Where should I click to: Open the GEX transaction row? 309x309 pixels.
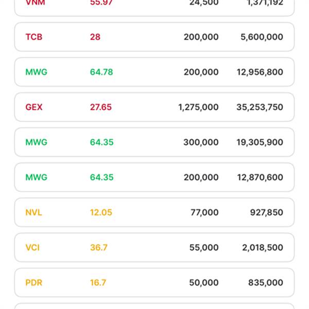154,107
